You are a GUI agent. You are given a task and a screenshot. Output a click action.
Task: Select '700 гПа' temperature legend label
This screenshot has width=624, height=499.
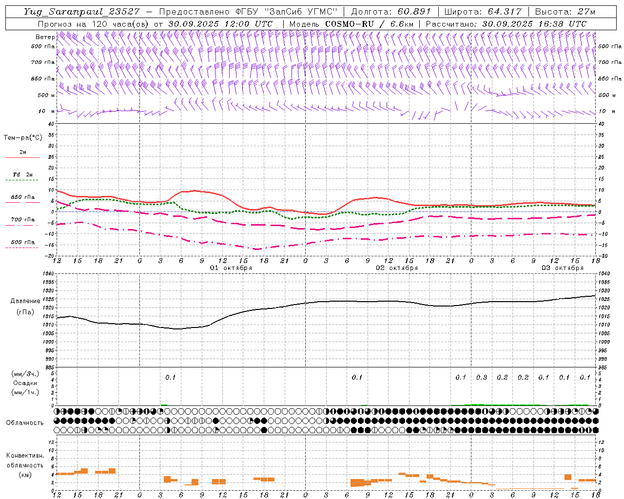[22, 220]
